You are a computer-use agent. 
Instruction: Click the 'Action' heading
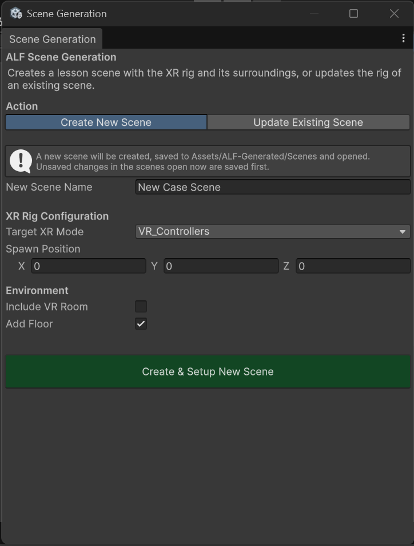(22, 106)
